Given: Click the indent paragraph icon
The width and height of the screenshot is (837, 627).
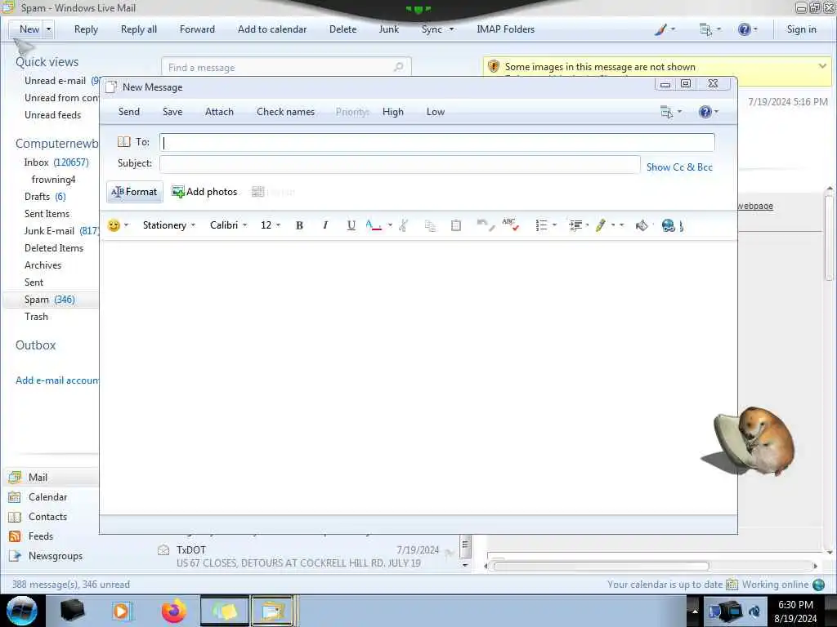Looking at the screenshot, I should (575, 225).
